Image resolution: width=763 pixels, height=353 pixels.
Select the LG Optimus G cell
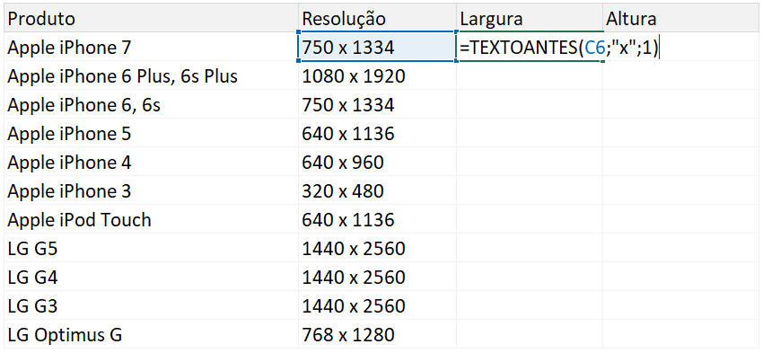coord(152,334)
